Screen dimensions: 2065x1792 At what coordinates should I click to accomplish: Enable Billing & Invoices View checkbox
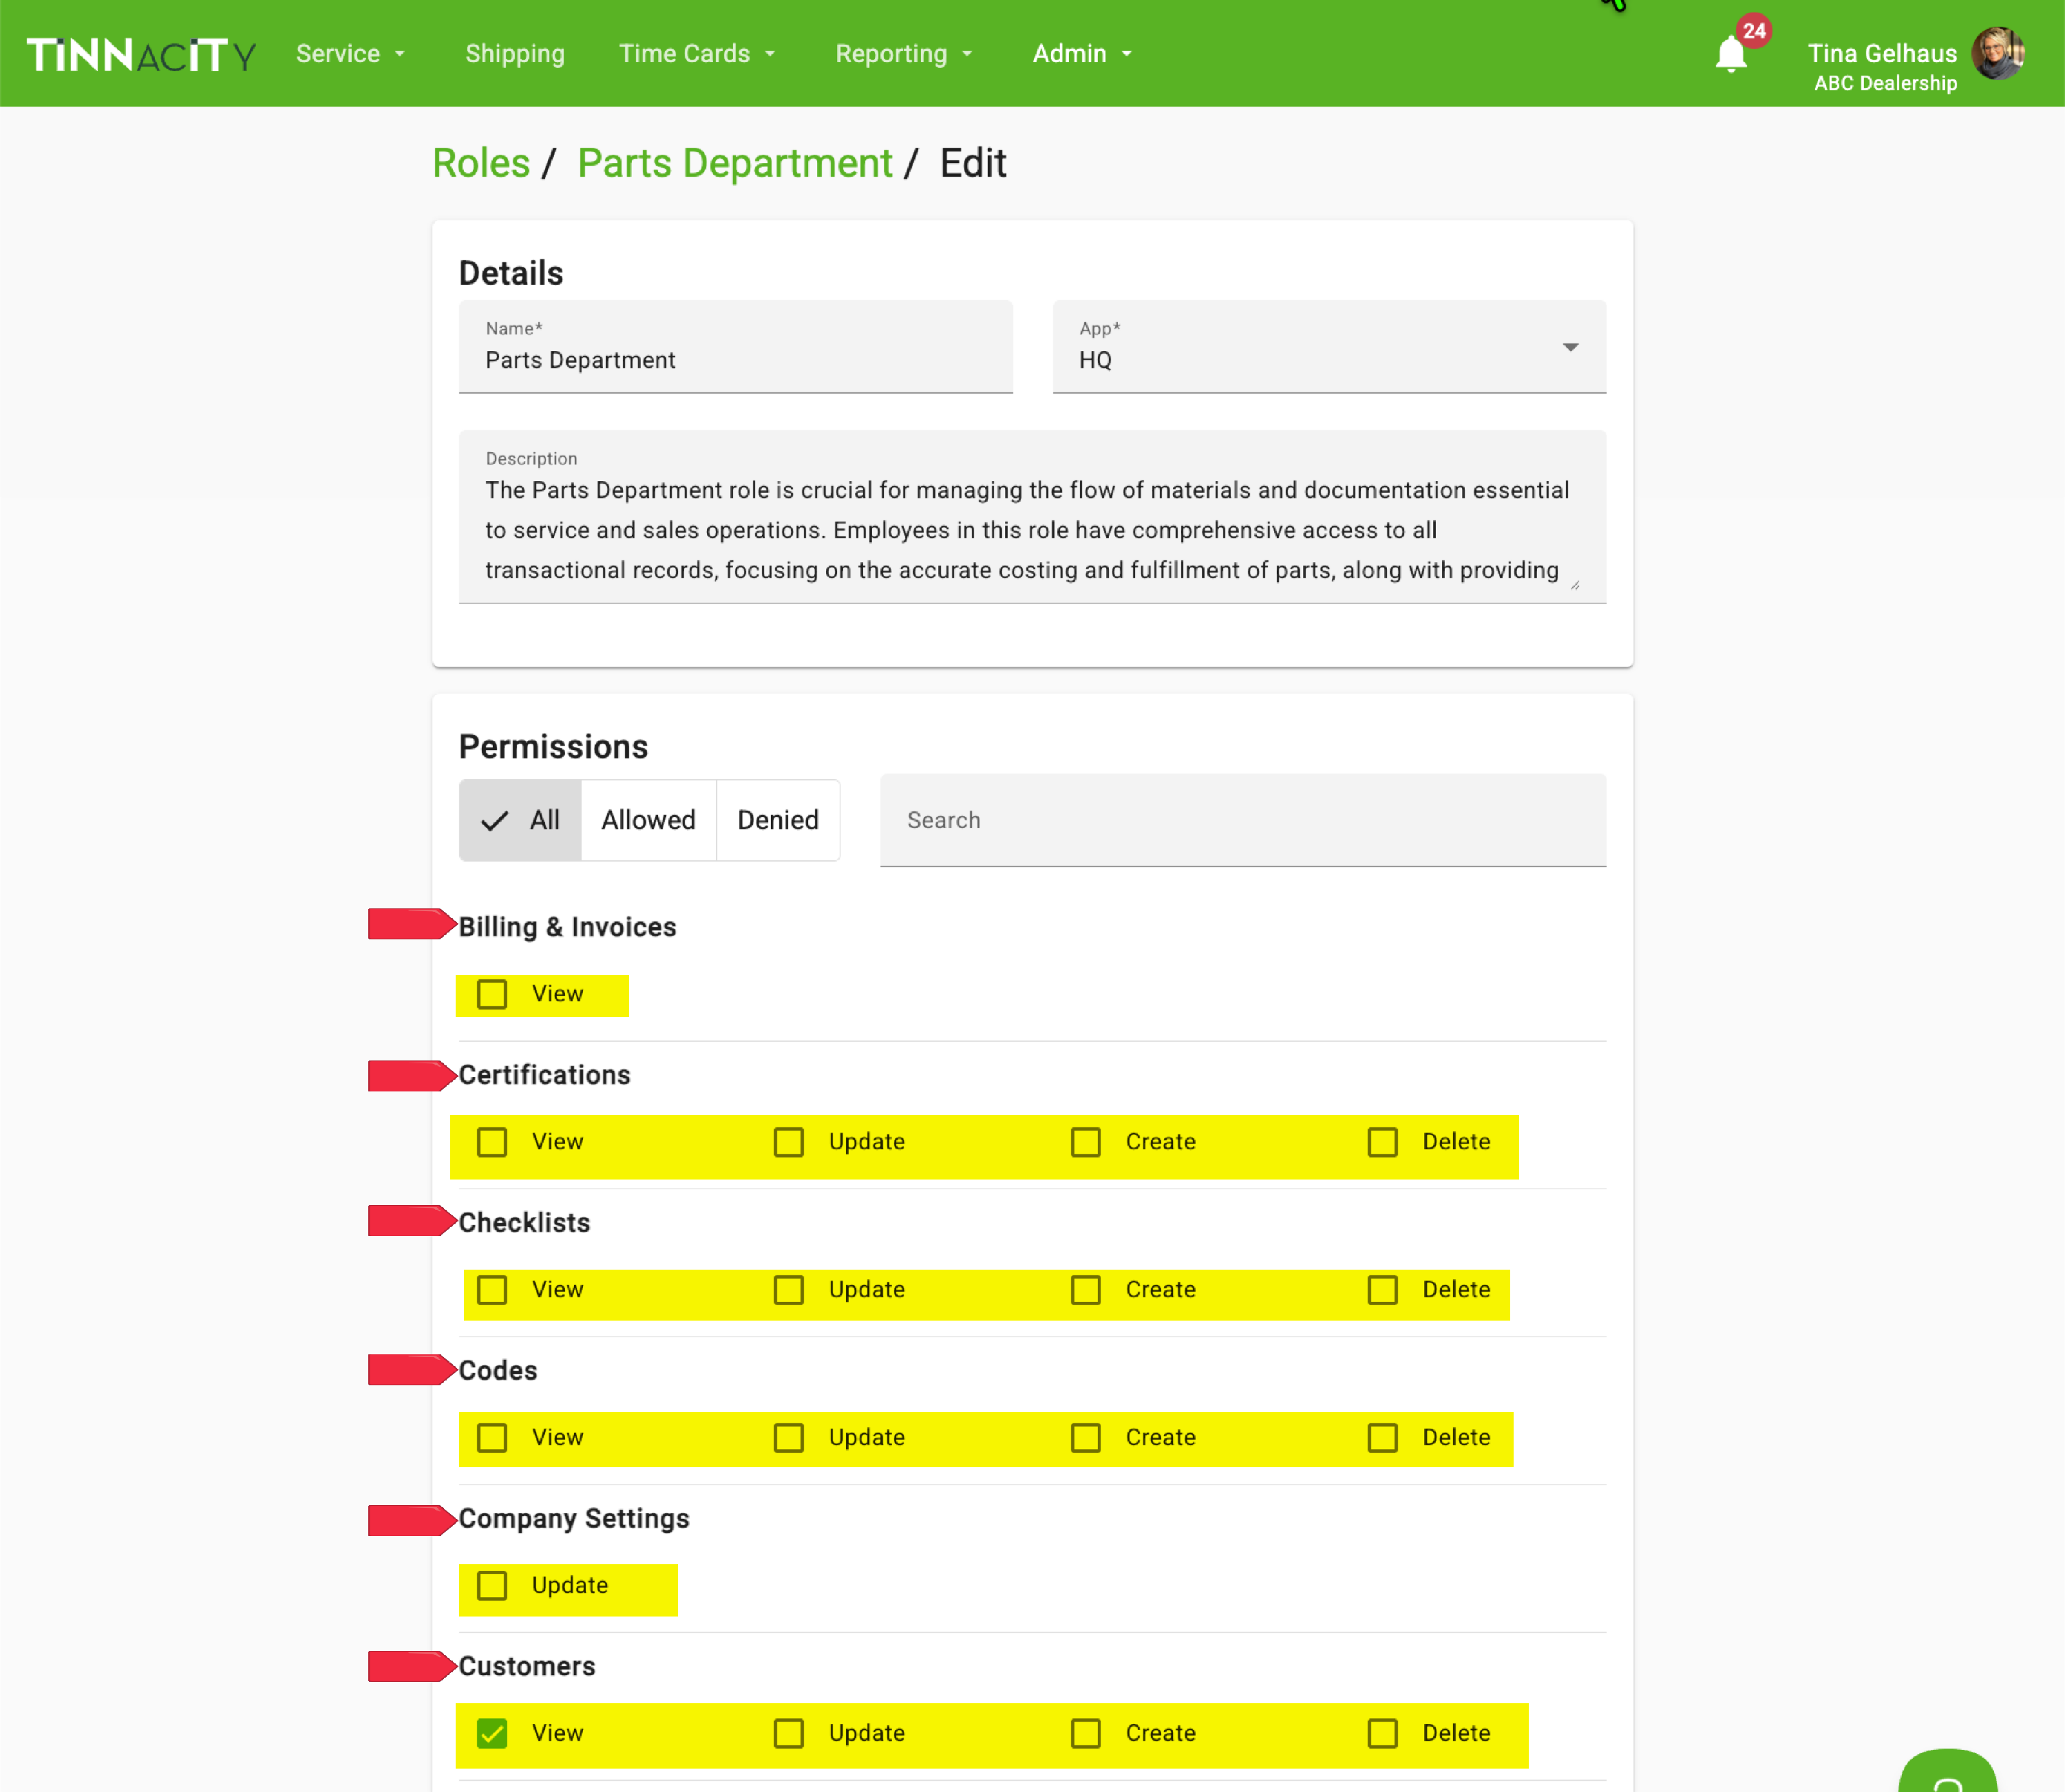click(x=492, y=994)
